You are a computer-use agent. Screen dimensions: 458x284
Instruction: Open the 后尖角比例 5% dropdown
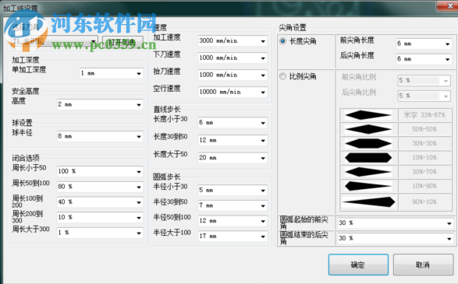pos(424,96)
